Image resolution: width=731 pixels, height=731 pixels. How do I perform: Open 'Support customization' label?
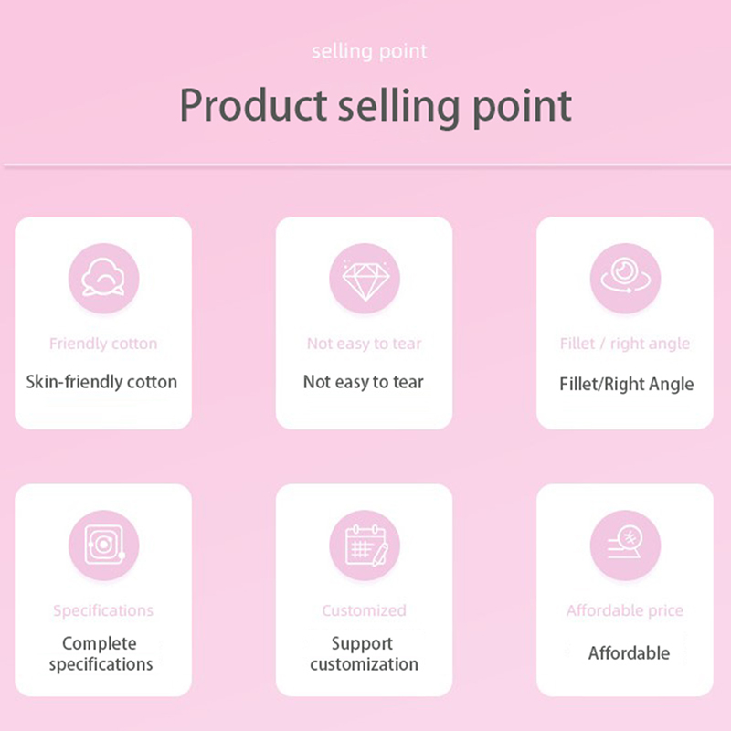click(364, 653)
